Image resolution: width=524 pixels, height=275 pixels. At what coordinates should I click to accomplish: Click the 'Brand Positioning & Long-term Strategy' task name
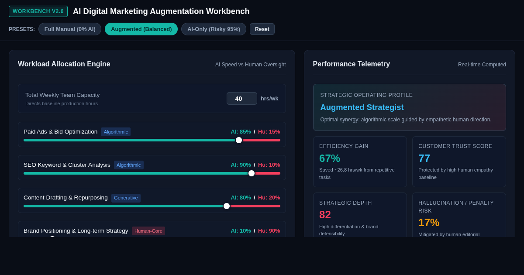76,231
